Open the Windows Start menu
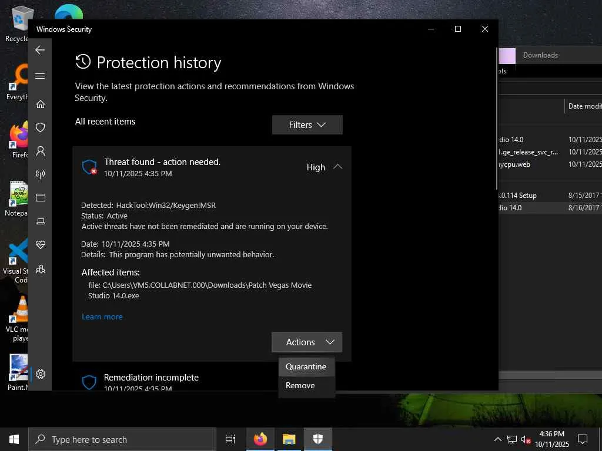The image size is (602, 451). (14, 439)
